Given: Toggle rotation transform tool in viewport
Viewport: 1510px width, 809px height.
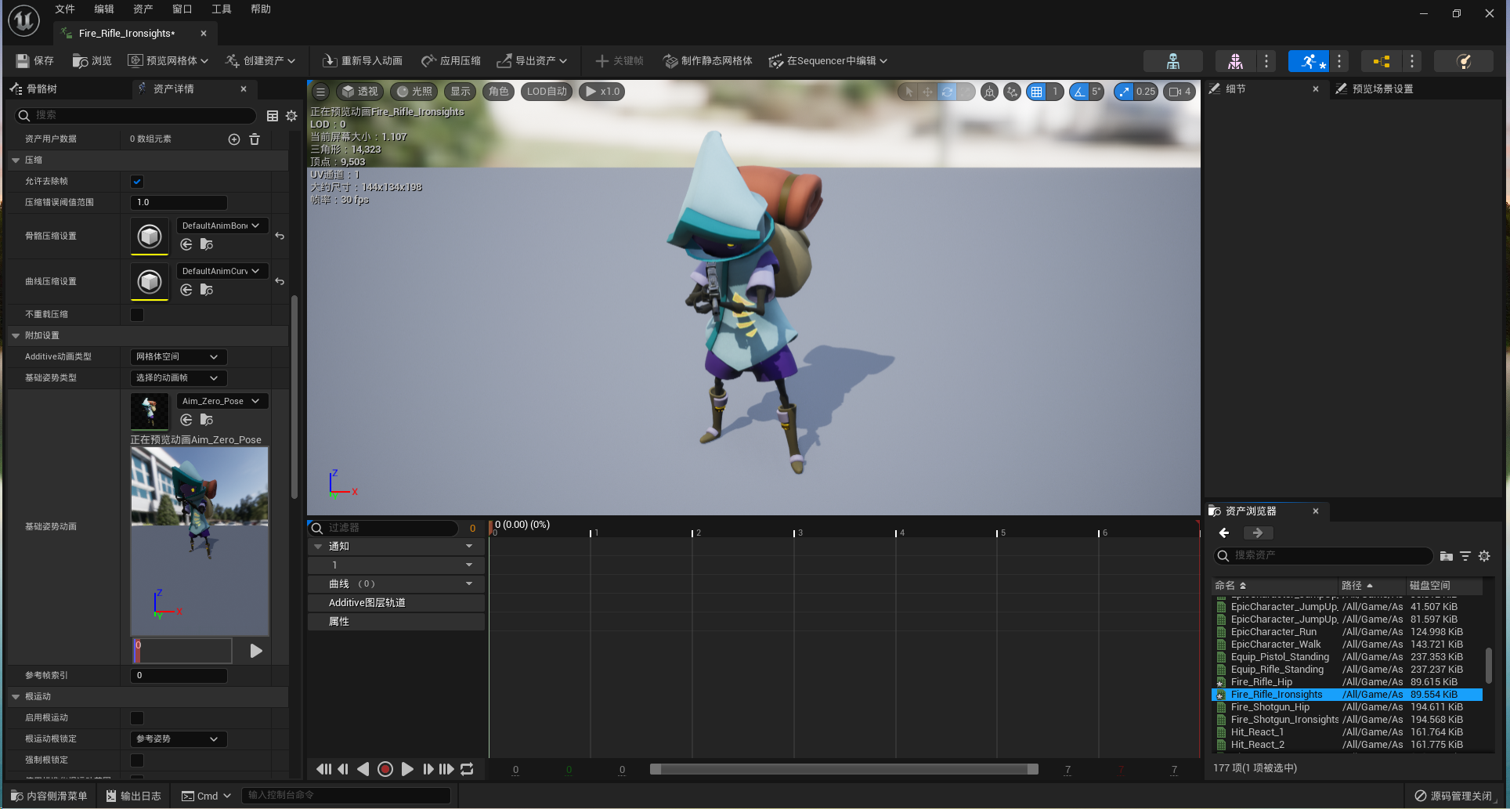Looking at the screenshot, I should click(947, 92).
